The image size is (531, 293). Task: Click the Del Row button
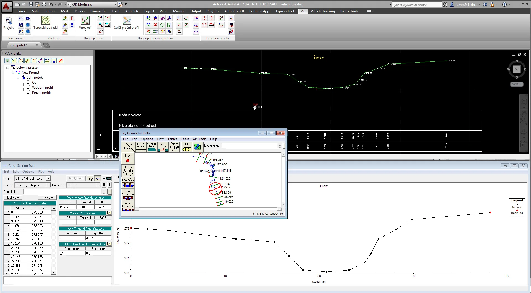tap(13, 198)
